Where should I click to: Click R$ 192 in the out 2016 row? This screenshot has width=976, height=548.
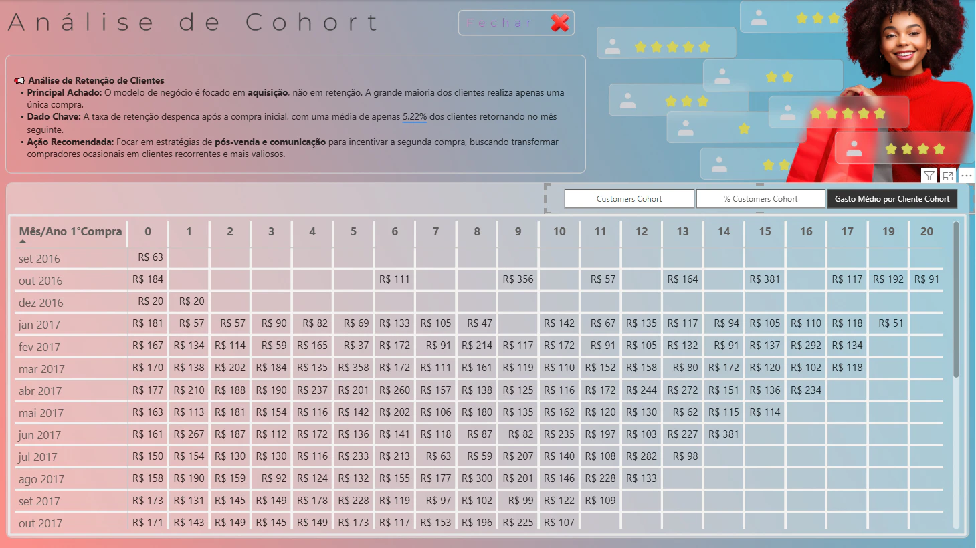(888, 279)
